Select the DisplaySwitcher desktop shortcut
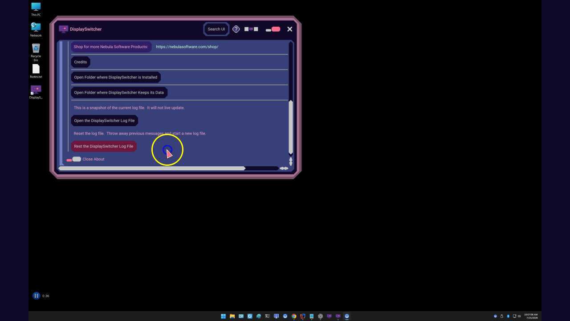Viewport: 570px width, 321px height. 36,92
